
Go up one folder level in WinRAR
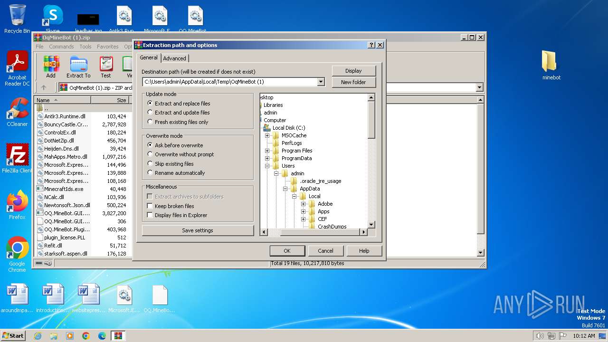(x=44, y=87)
